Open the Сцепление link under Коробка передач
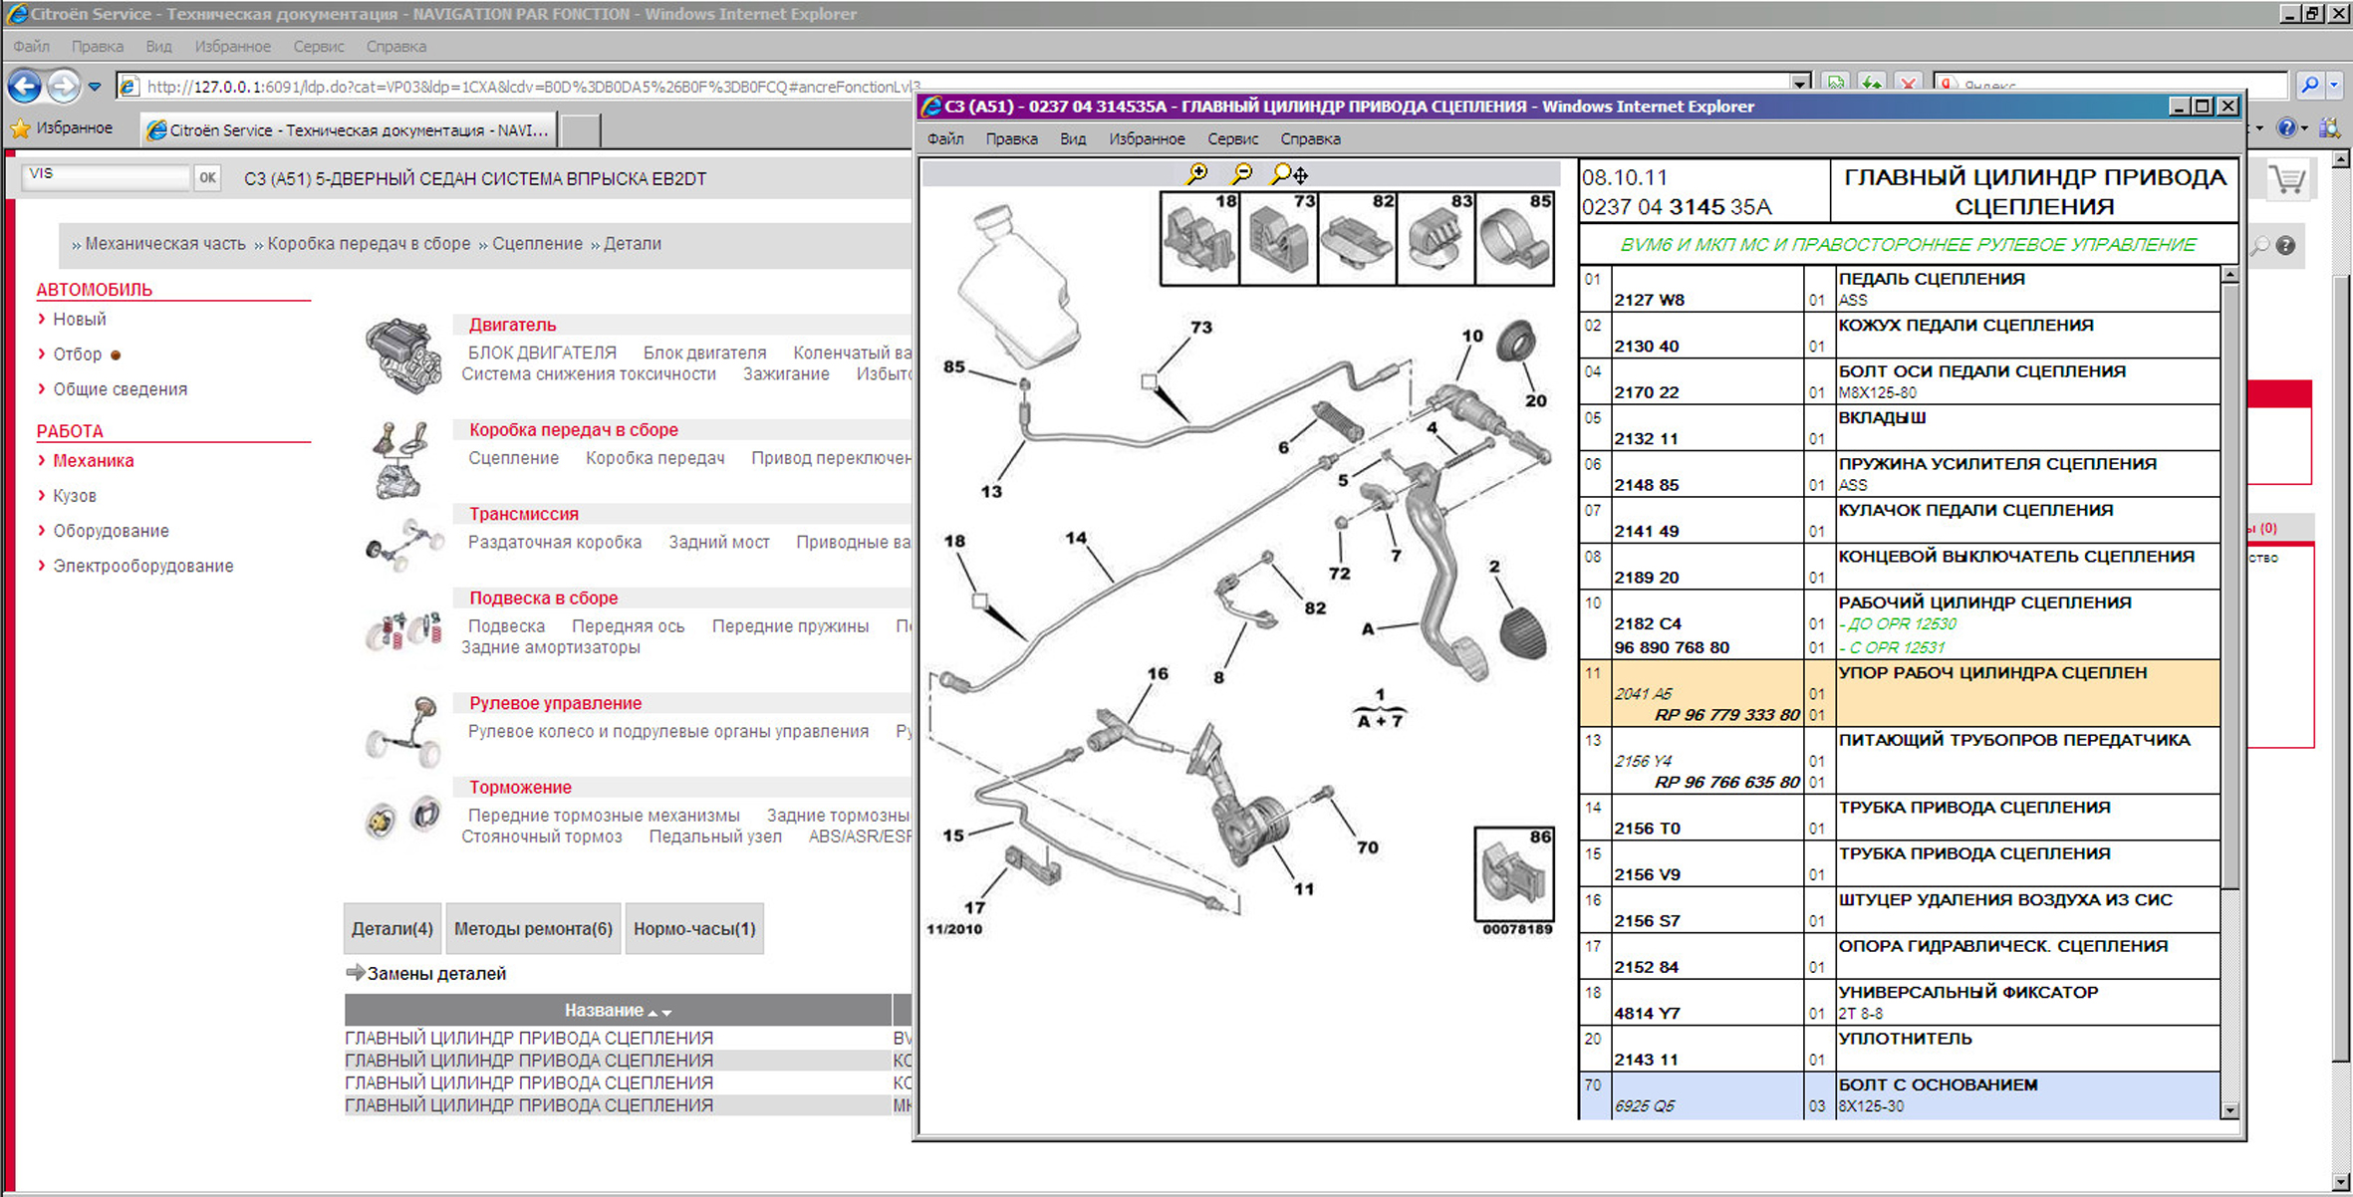2353x1197 pixels. point(513,458)
